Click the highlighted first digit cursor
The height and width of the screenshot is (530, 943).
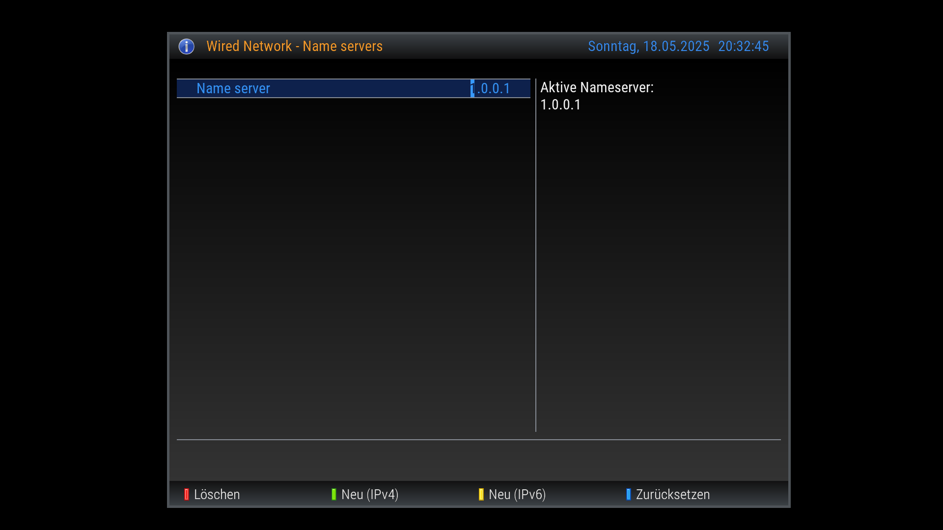[472, 88]
